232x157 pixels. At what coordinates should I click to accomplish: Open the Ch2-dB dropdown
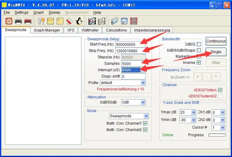point(219,120)
